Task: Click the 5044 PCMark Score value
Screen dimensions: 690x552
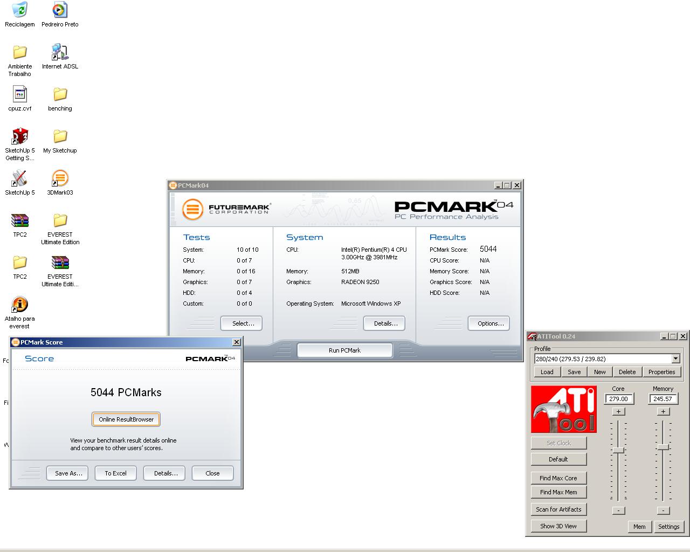Action: click(488, 249)
